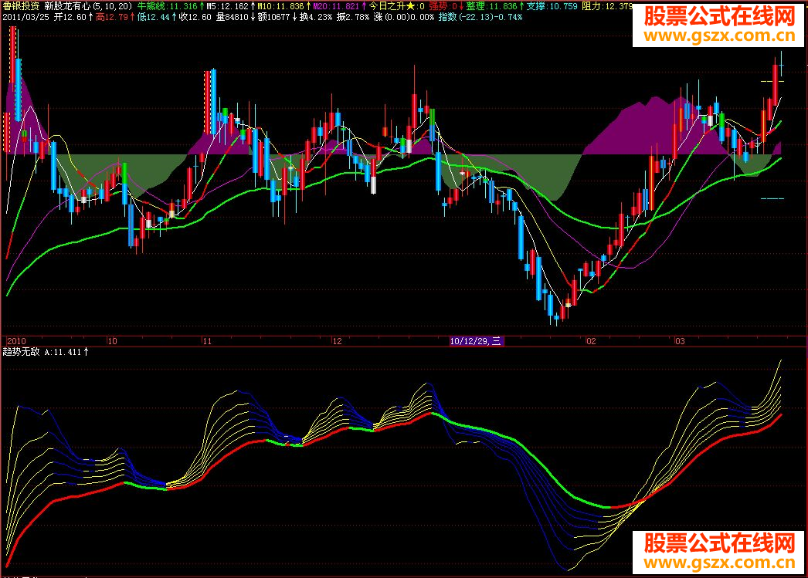808x578 pixels.
Task: Jump to the 02 month mark on timeline
Action: [x=591, y=340]
